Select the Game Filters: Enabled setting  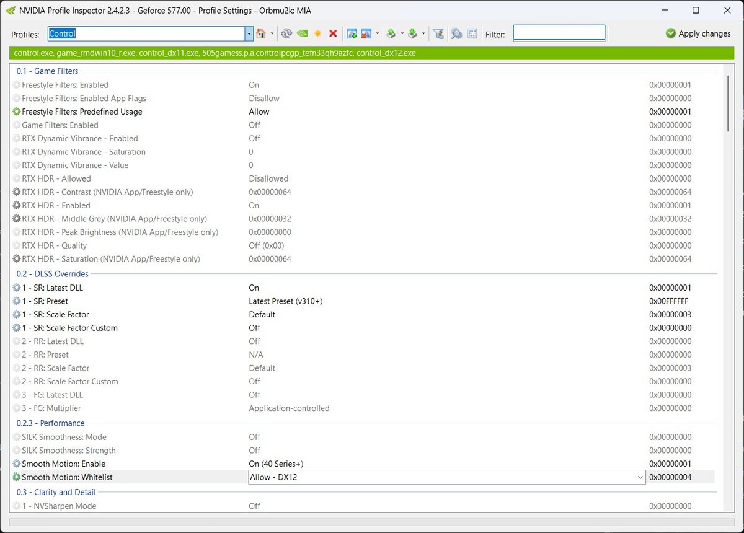(363, 125)
